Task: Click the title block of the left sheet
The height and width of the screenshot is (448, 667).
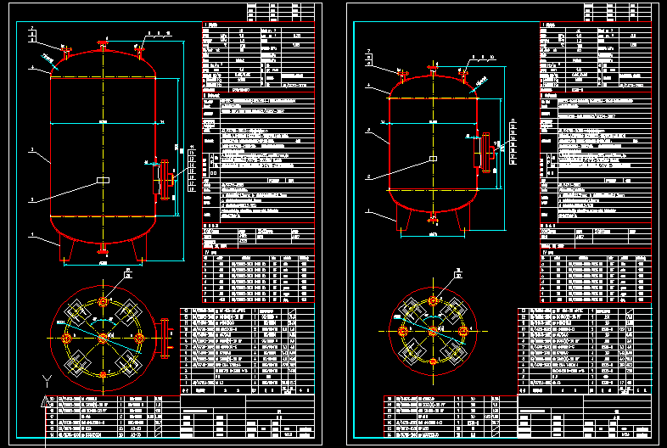Action: 246,422
